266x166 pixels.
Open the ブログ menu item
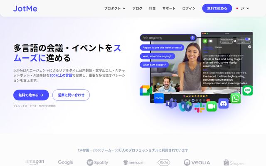pyautogui.click(x=138, y=8)
